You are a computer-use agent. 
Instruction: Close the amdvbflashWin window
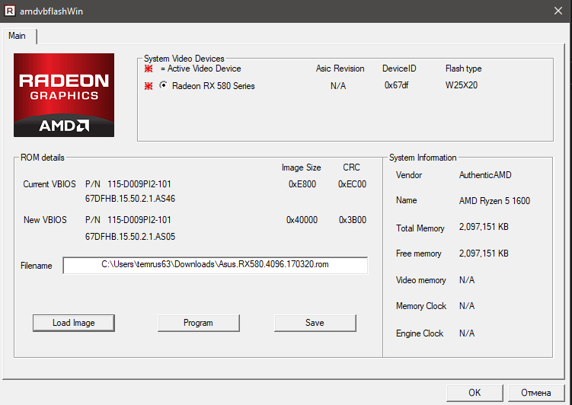click(558, 11)
